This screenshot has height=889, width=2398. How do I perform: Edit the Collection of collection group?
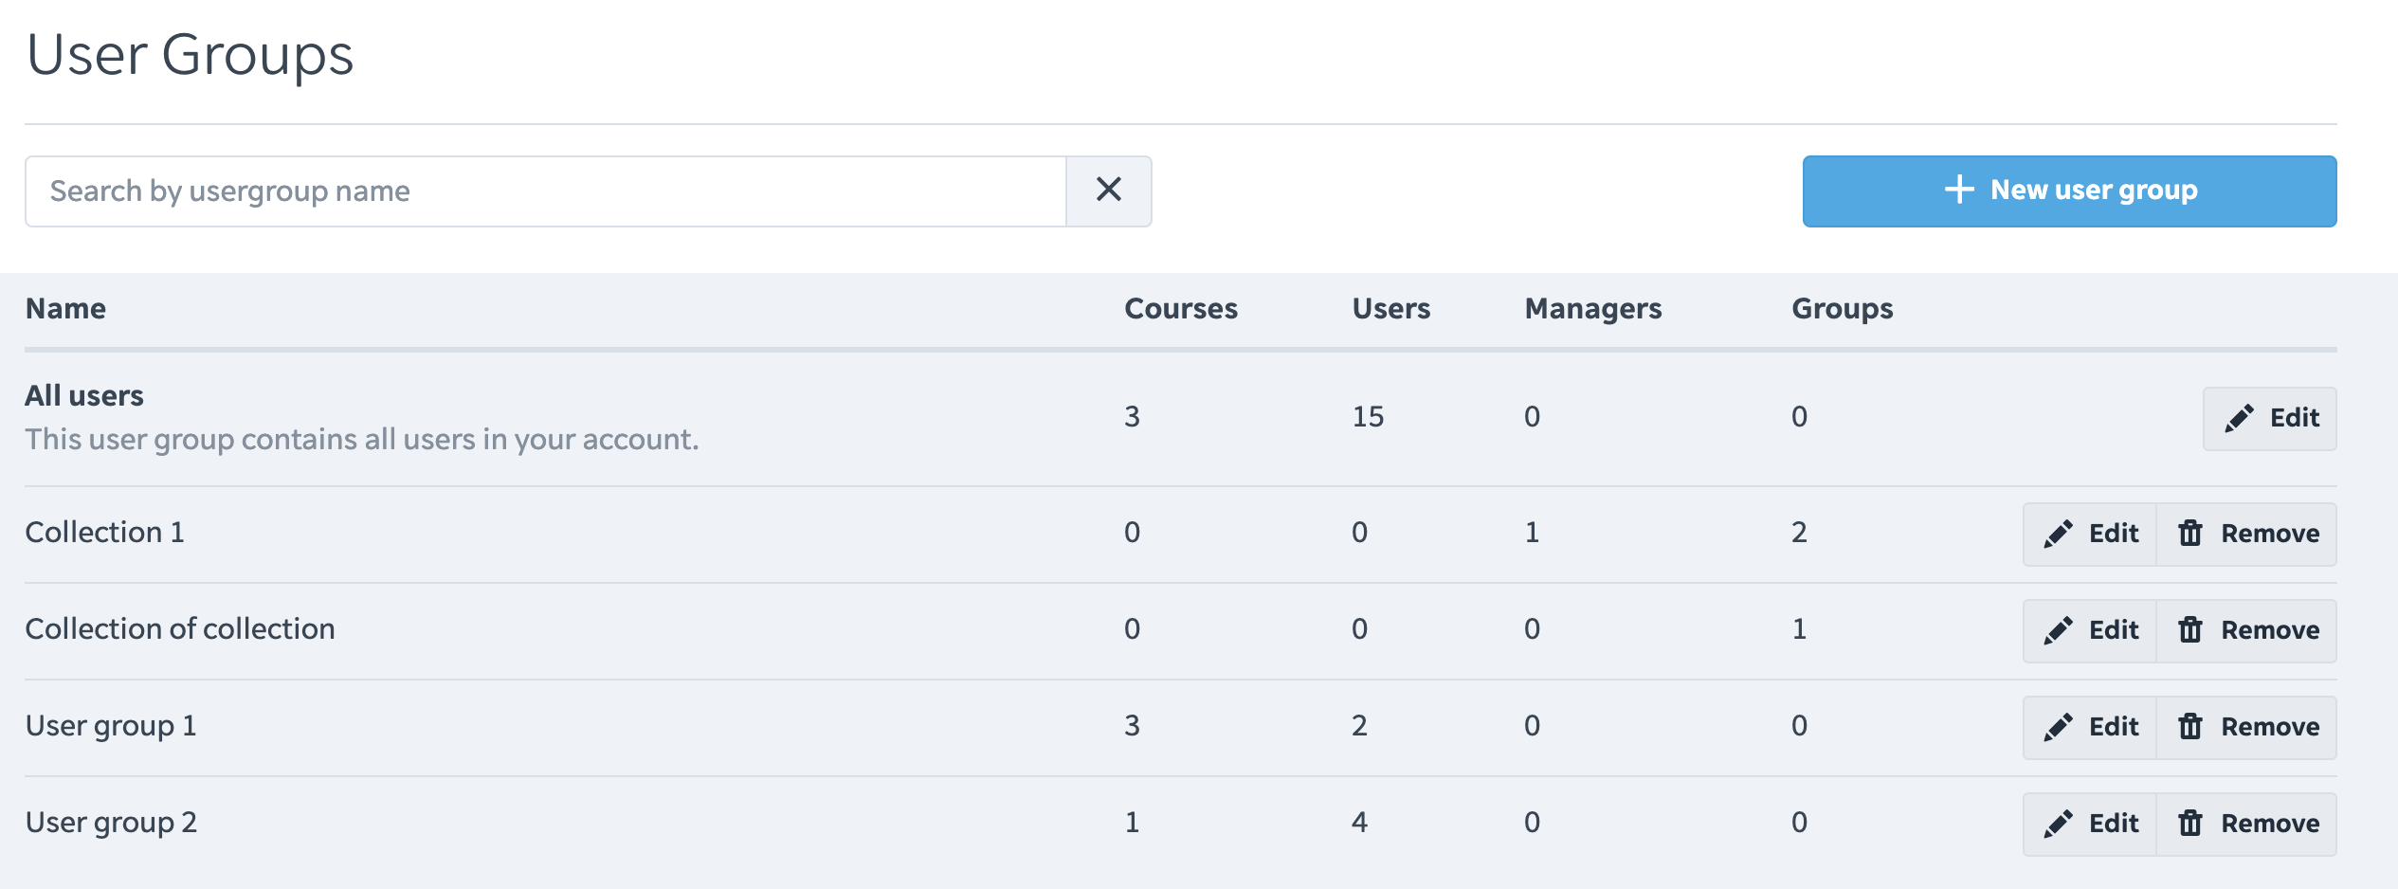click(2088, 630)
